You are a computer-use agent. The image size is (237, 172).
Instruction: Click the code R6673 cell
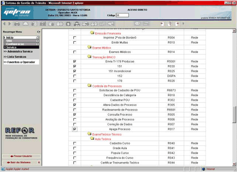coord(171,90)
